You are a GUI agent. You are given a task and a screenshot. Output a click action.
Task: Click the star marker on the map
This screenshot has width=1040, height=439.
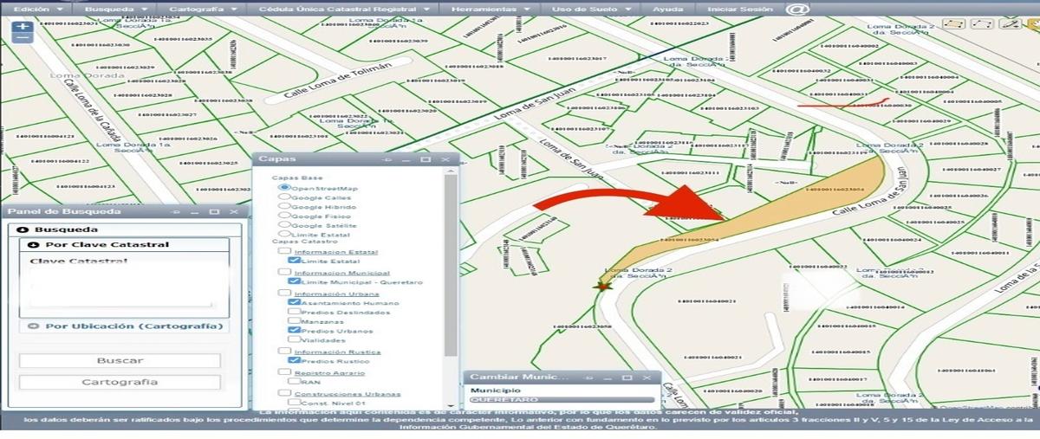click(x=598, y=285)
